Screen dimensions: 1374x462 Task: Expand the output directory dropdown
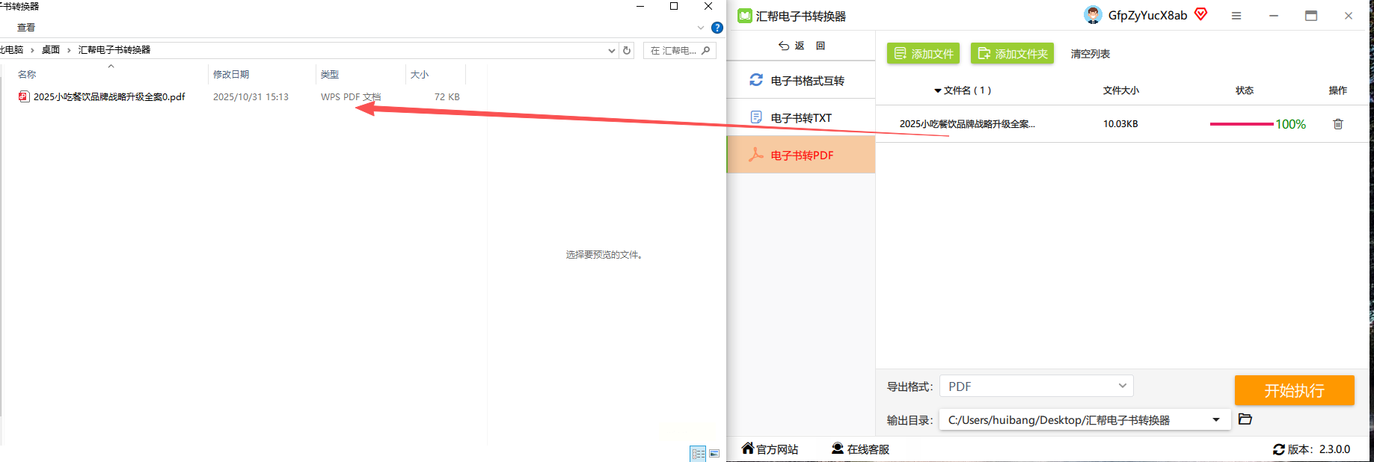(1216, 420)
